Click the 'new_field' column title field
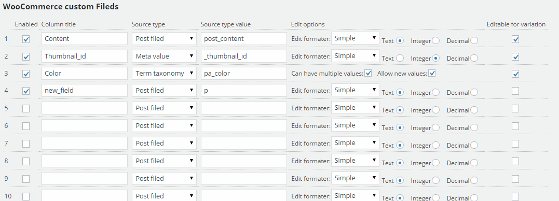 [x=85, y=90]
